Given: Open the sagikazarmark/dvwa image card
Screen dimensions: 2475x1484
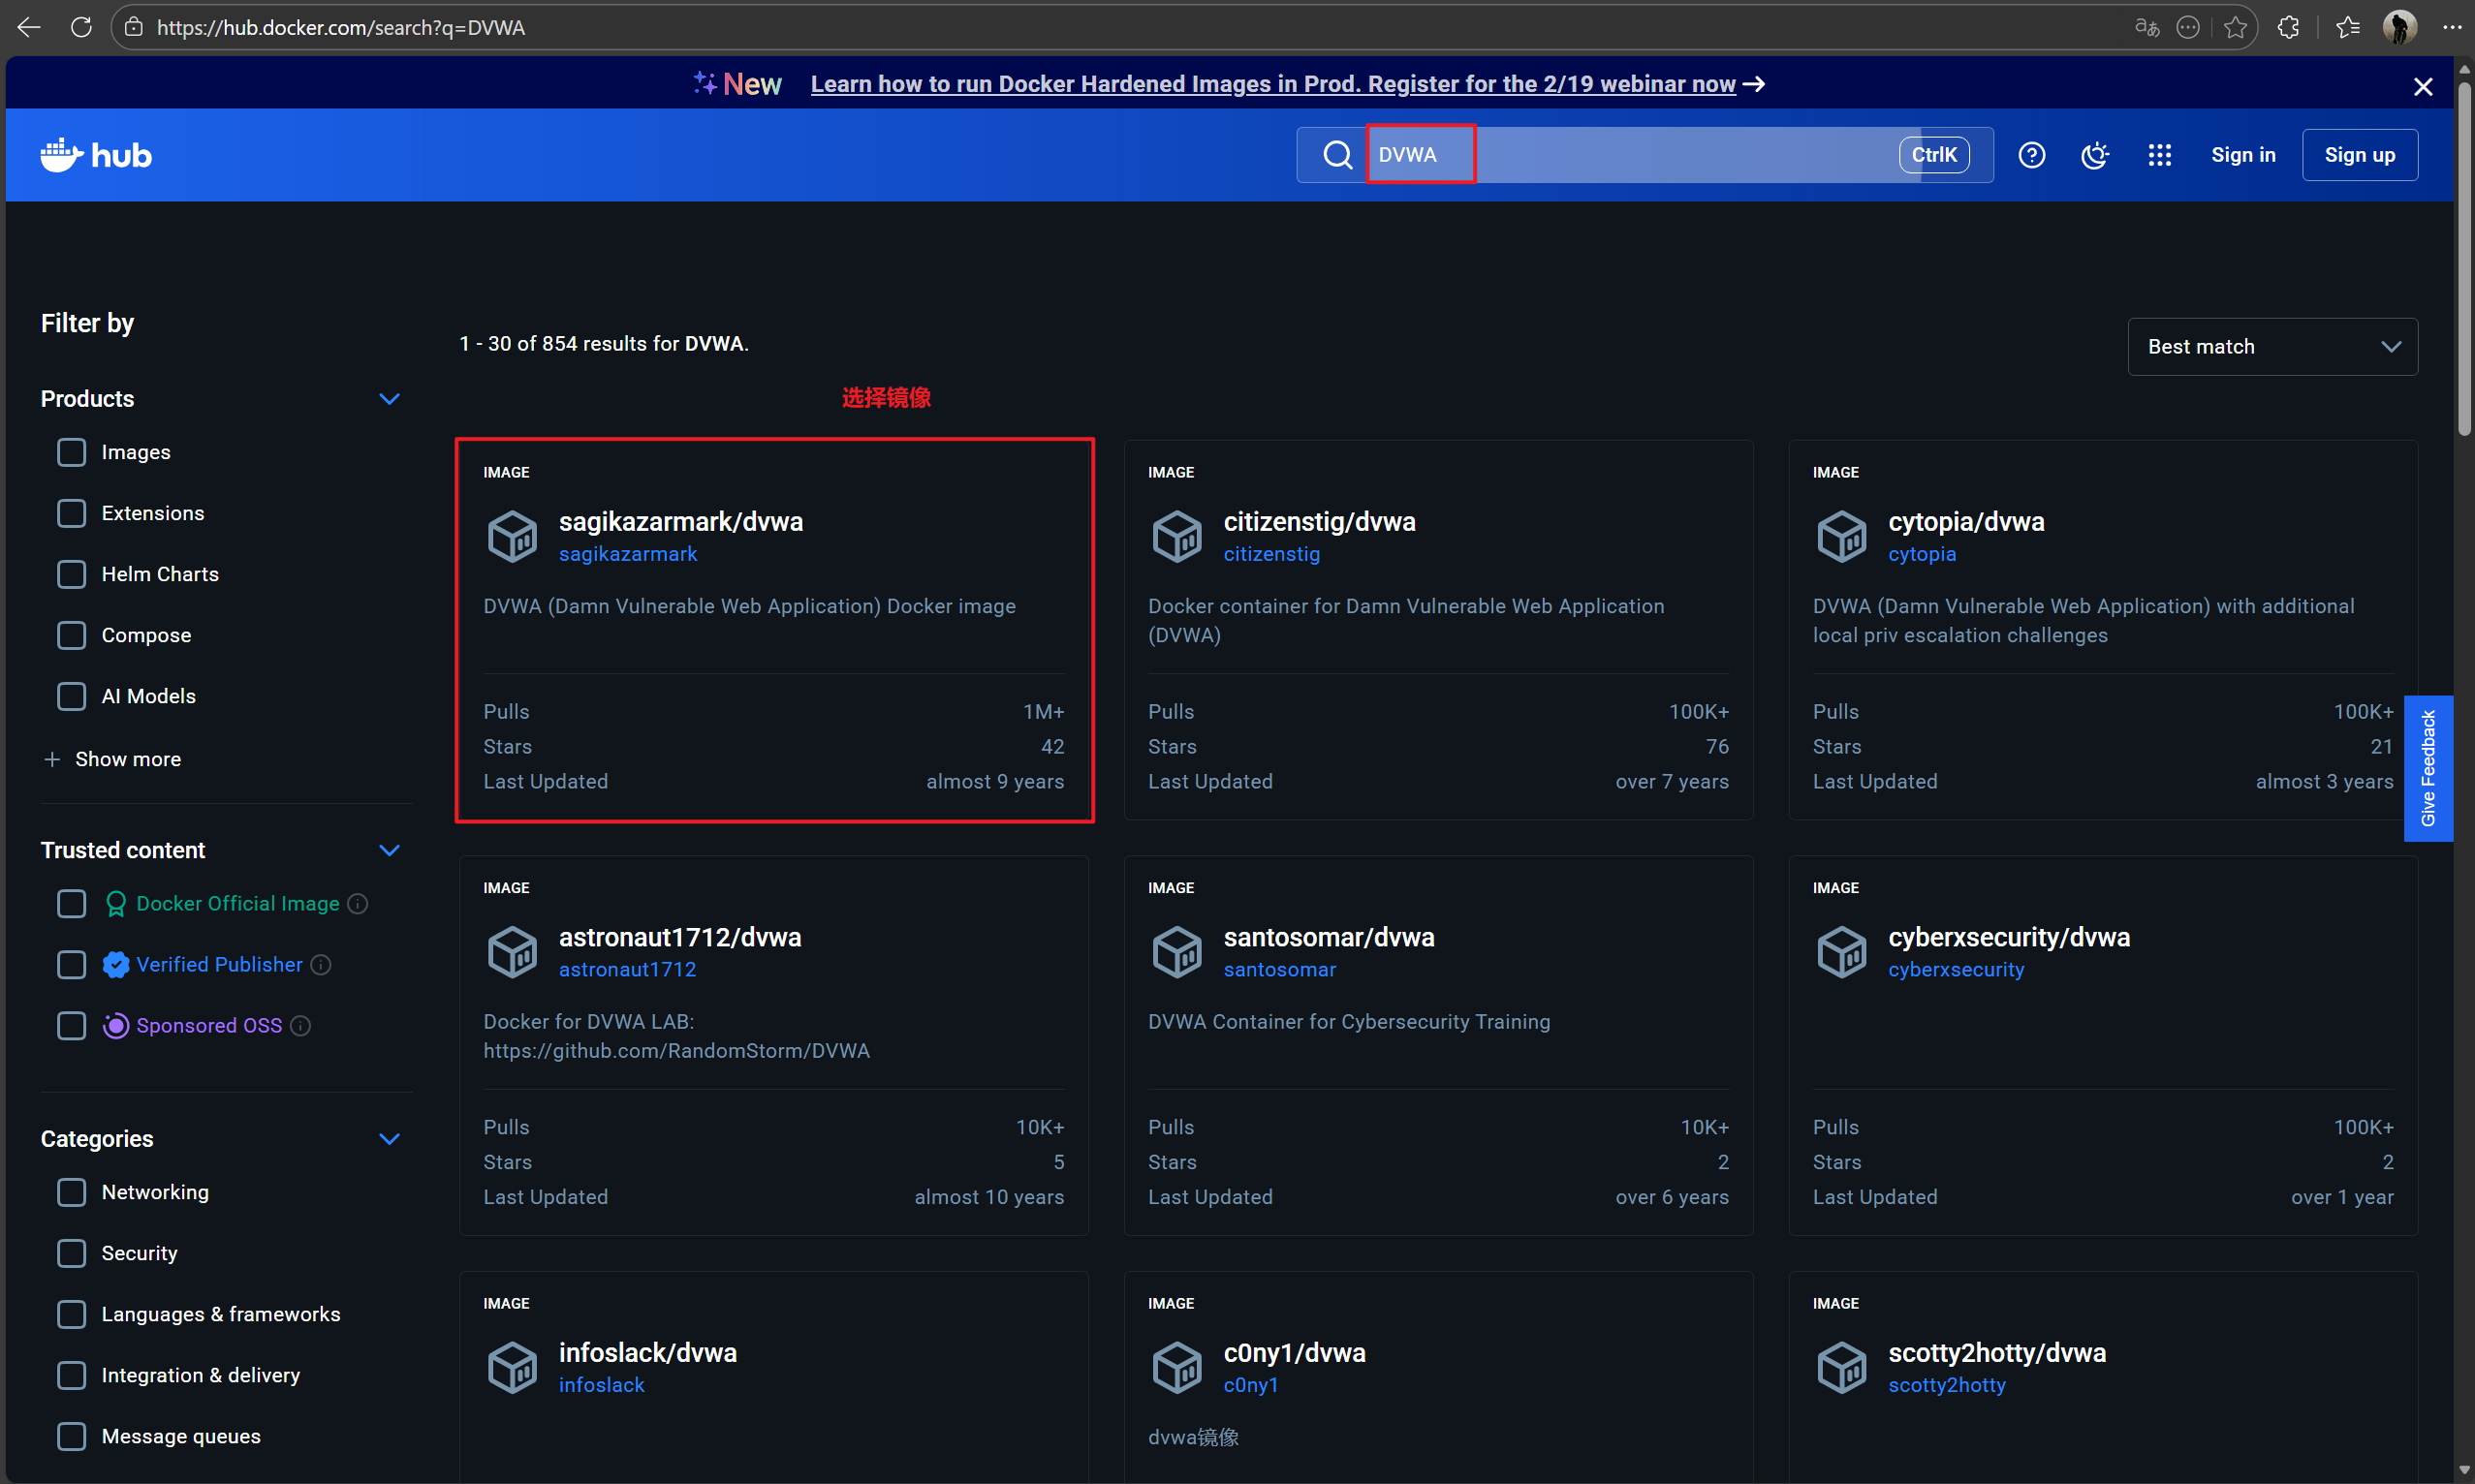Looking at the screenshot, I should coord(680,522).
